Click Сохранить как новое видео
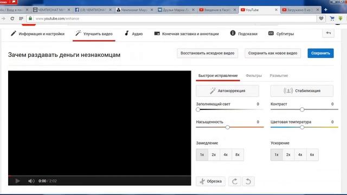This screenshot has height=195, width=347. click(273, 53)
